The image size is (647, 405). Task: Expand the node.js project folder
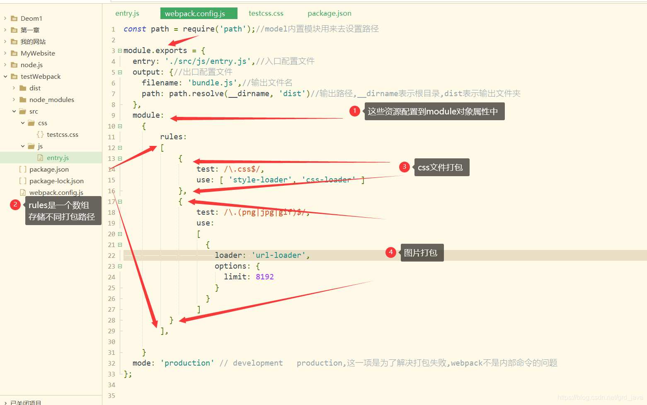[x=5, y=65]
